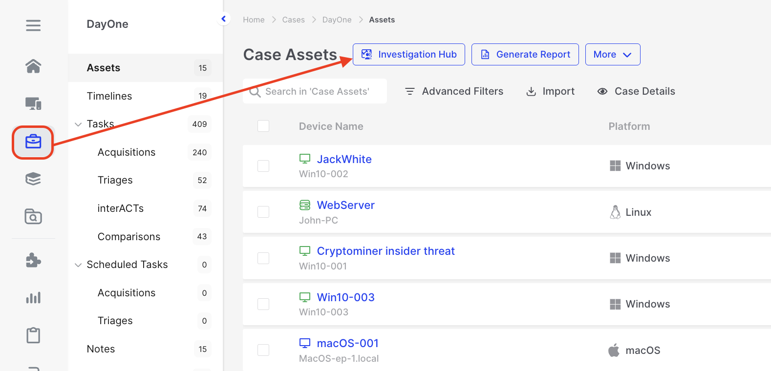Open the clipboard sidebar icon
This screenshot has width=771, height=371.
(x=33, y=335)
